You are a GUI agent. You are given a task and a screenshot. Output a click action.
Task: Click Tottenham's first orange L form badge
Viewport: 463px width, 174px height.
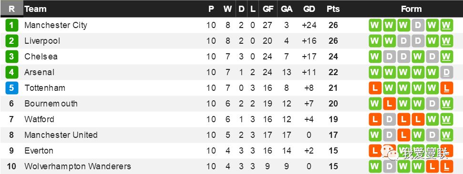click(x=375, y=88)
